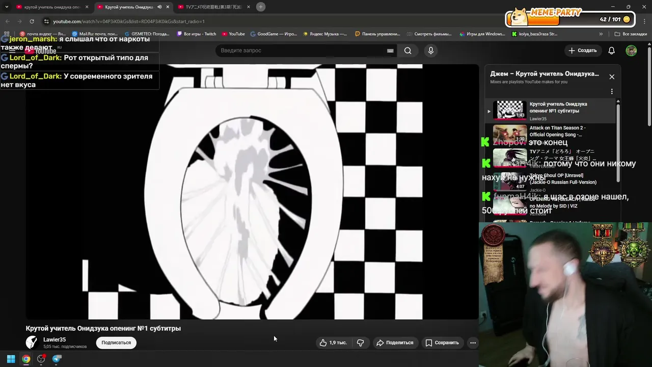Open 'почта яндекс' bookmark
This screenshot has width=652, height=367.
pos(43,34)
